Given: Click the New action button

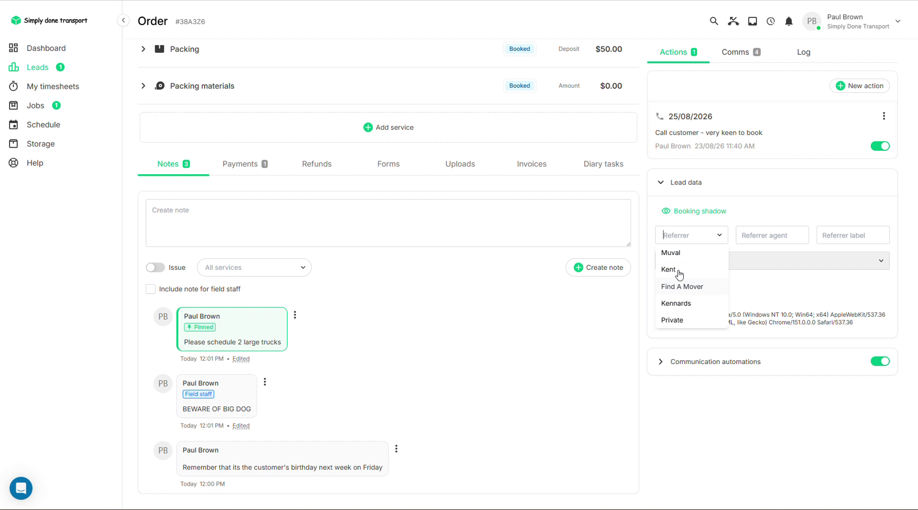Looking at the screenshot, I should 859,86.
